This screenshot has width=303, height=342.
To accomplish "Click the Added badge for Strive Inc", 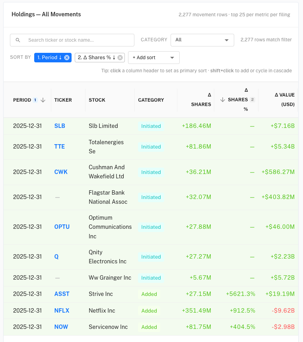I will coord(149,294).
